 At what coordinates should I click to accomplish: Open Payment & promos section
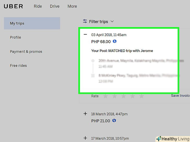tap(26, 51)
